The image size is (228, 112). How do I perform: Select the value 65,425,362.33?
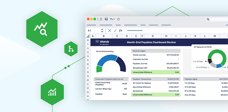tap(173, 68)
